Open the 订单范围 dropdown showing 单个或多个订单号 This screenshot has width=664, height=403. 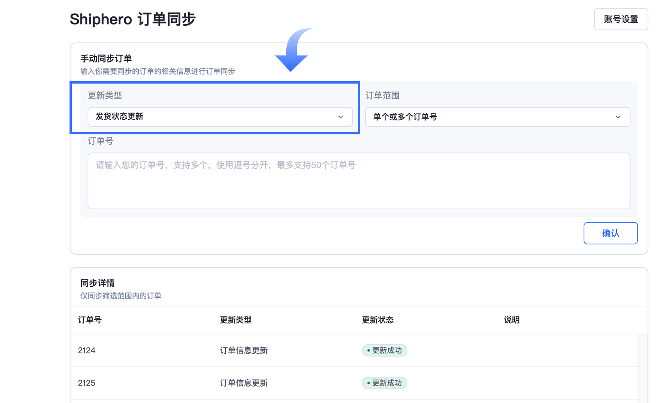(497, 117)
